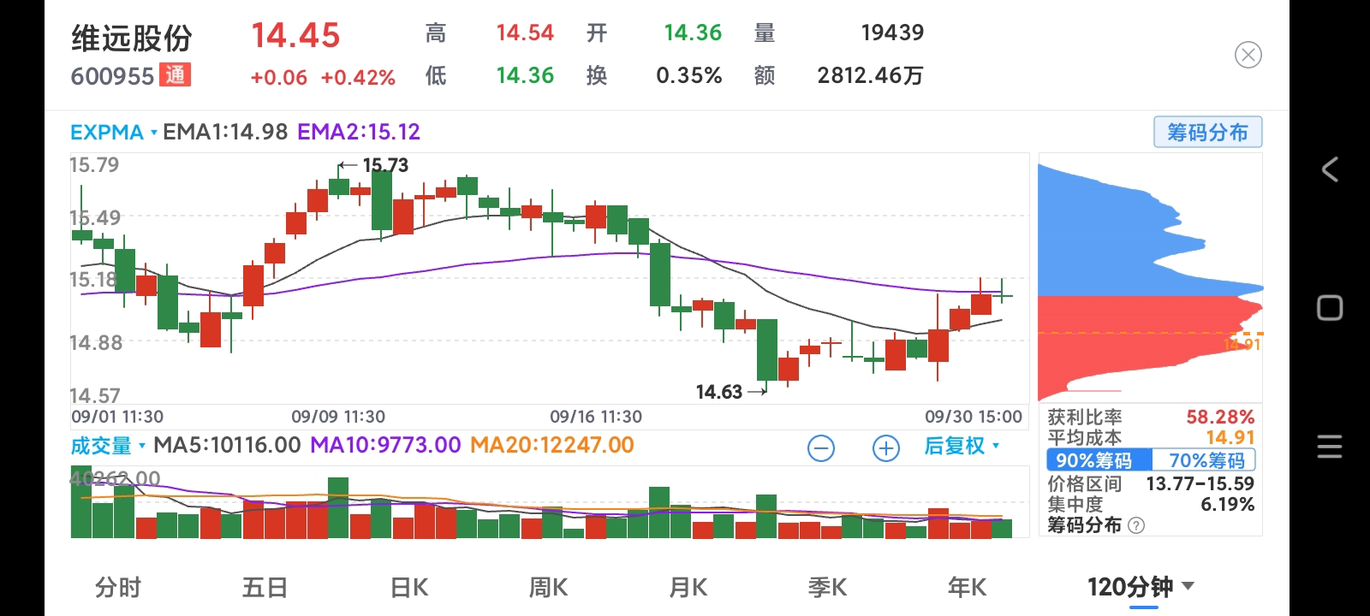
Task: Tap the 15.73 high price marker
Action: click(384, 165)
